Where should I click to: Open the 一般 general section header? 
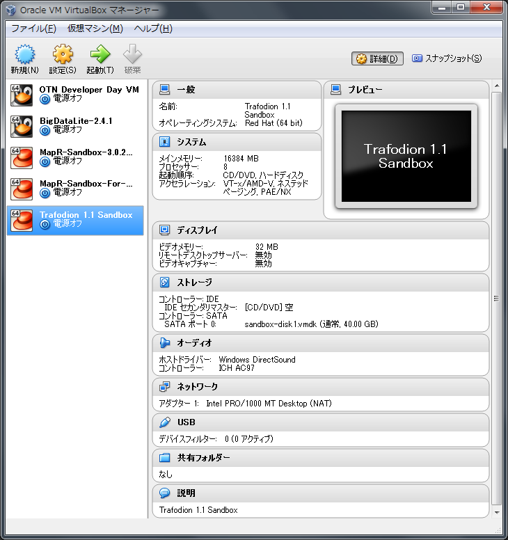click(x=237, y=90)
